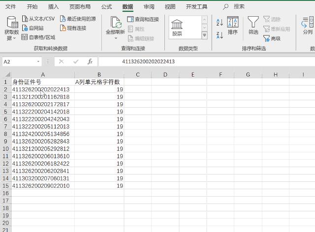Screen dimensions: 315x232
Task: Select row 16 header
Action: [5, 193]
